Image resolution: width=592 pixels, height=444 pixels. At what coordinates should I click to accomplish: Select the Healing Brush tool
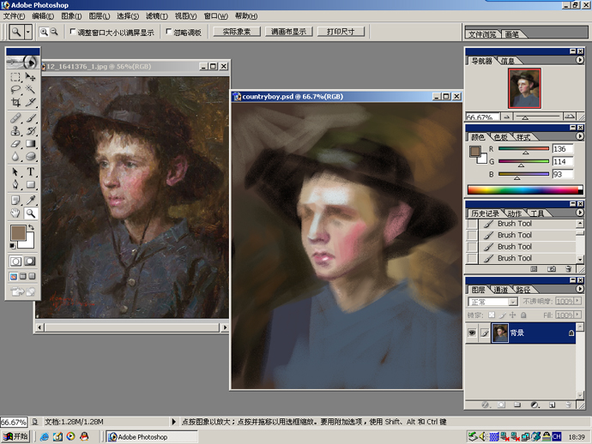(15, 118)
